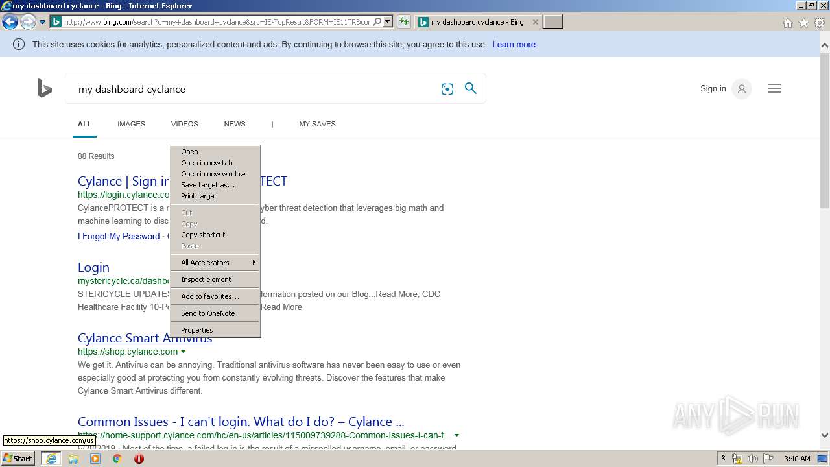The image size is (830, 467).
Task: Choose 'Open in new window' menu entry
Action: [x=215, y=174]
